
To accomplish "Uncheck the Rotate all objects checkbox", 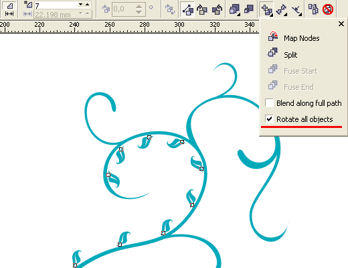I will pyautogui.click(x=269, y=119).
